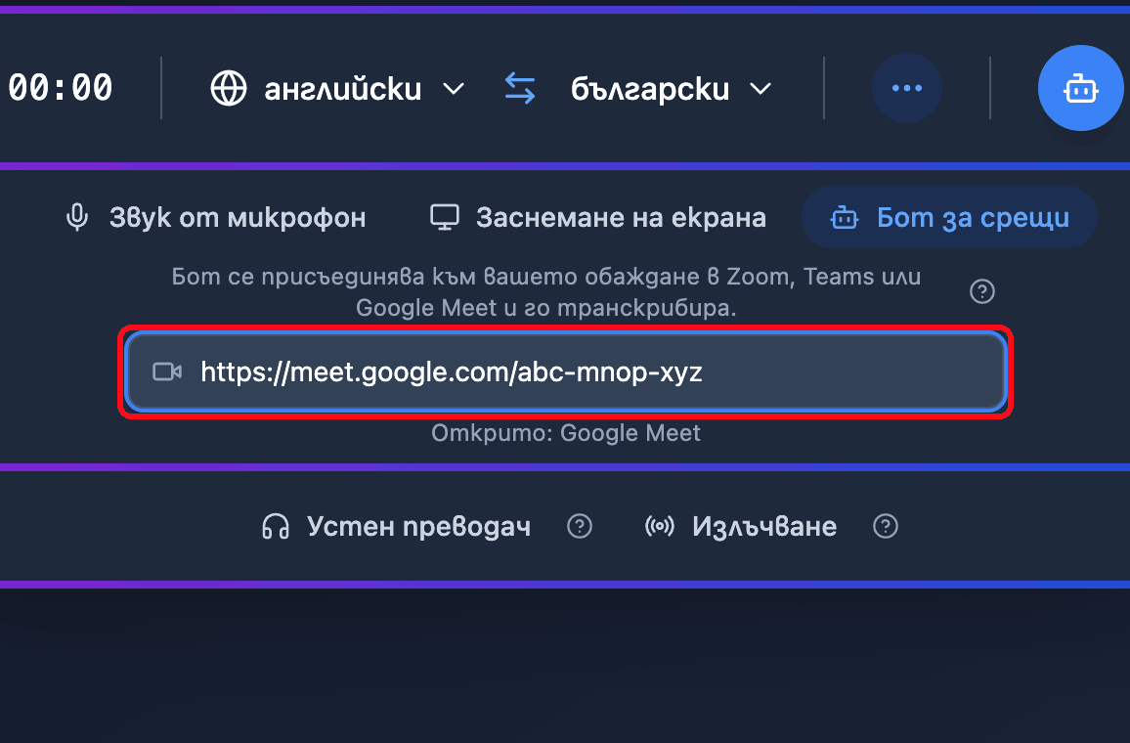The width and height of the screenshot is (1130, 743).
Task: Toggle Устен преводач option
Action: [396, 526]
